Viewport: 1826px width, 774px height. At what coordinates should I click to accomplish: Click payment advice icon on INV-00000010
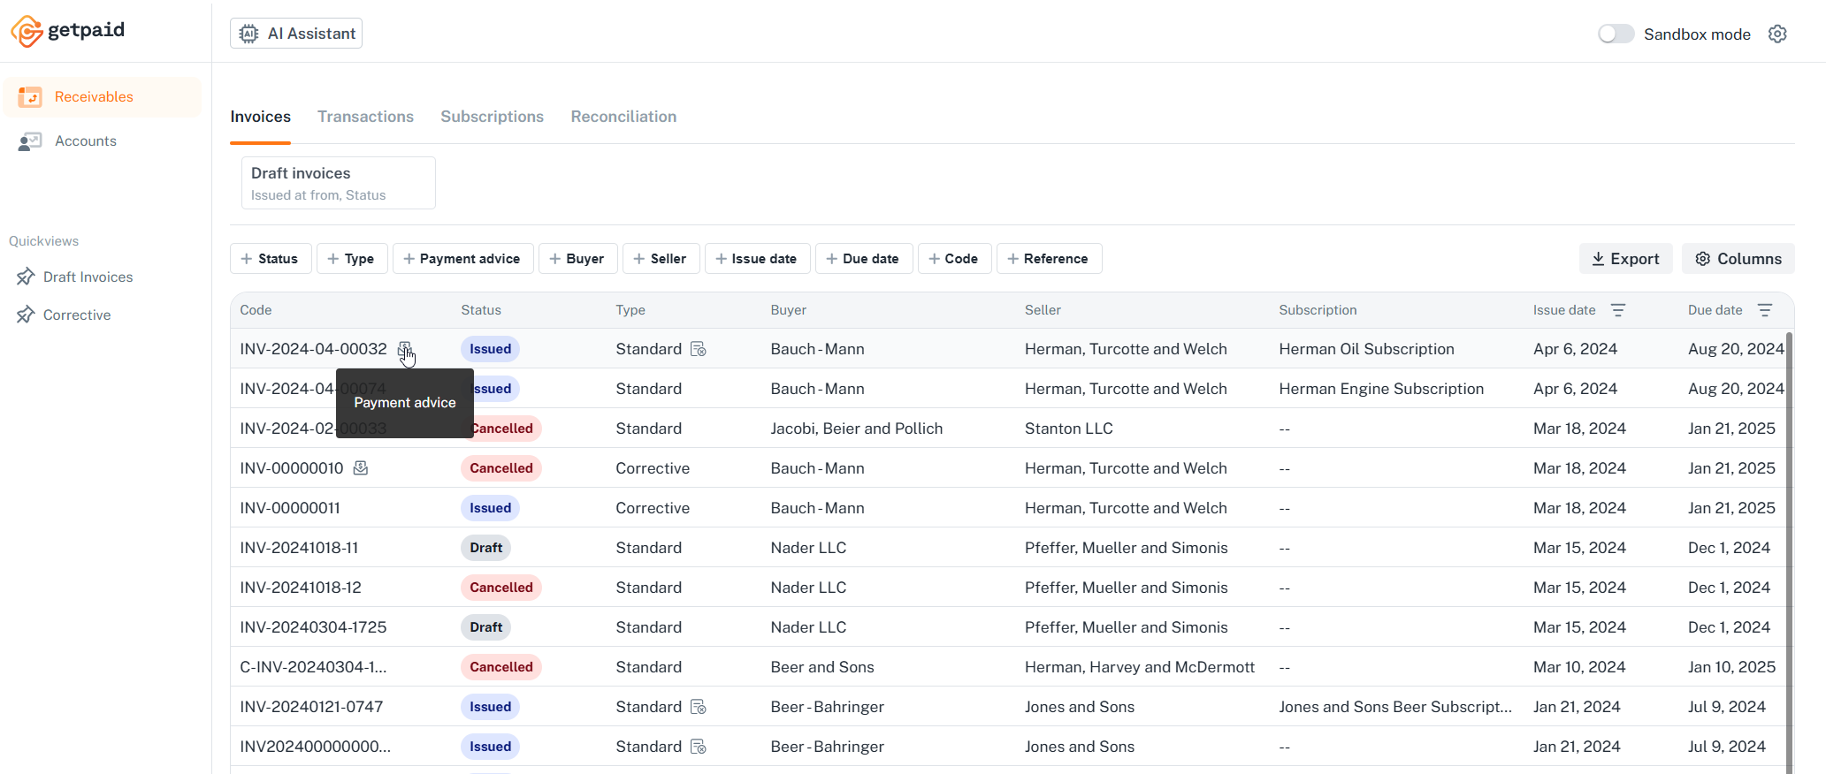[361, 467]
